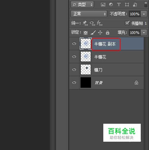The height and width of the screenshot is (150, 149).
Task: Click the 背景 layer lock icon
Action: 136,82
